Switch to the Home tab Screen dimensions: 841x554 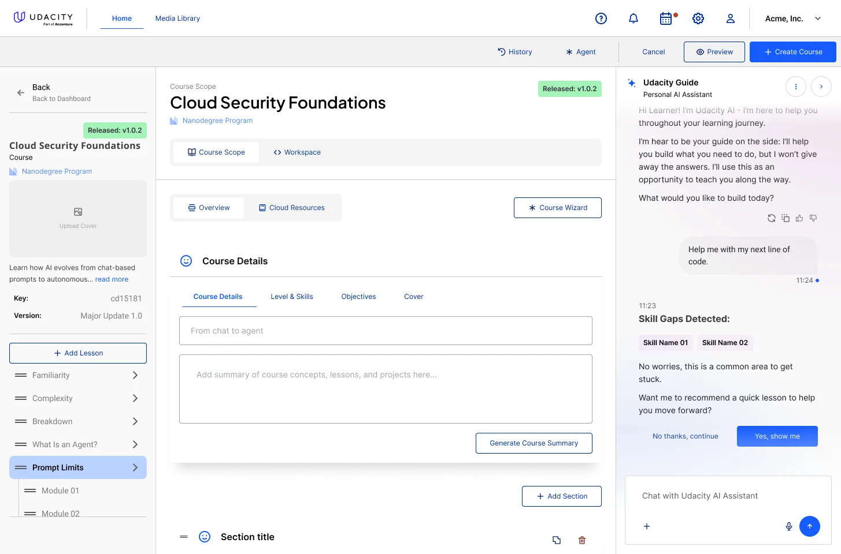click(x=122, y=18)
